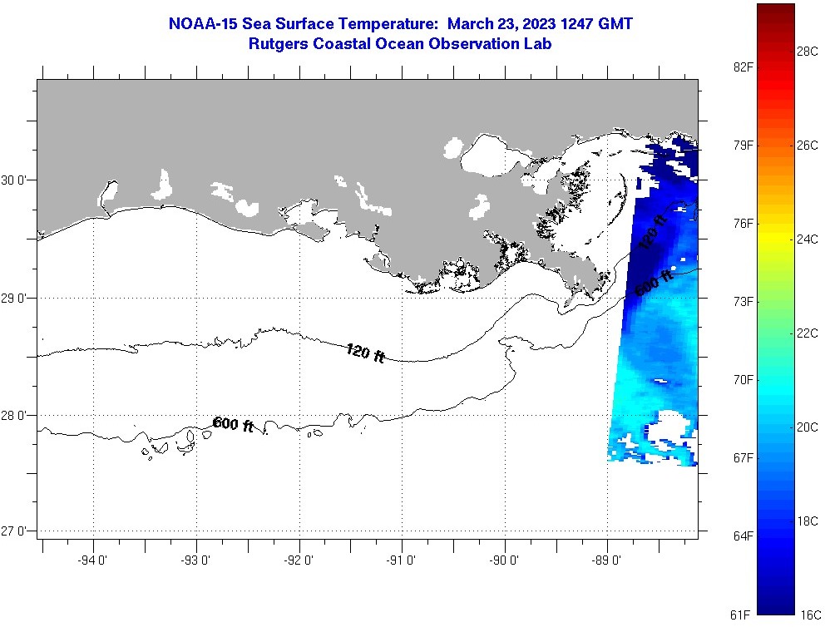The height and width of the screenshot is (627, 825).
Task: Click the 70F colorbar label
Action: tap(743, 380)
